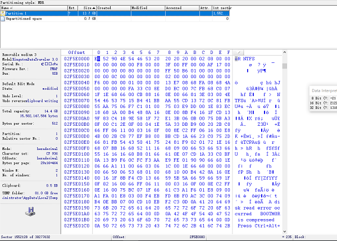Click Unpartitioned space size 0.7 GB cell
337x241 pixels.
[87, 19]
